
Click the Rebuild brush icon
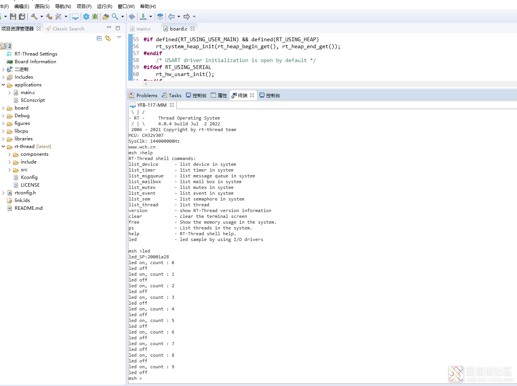coord(49,17)
